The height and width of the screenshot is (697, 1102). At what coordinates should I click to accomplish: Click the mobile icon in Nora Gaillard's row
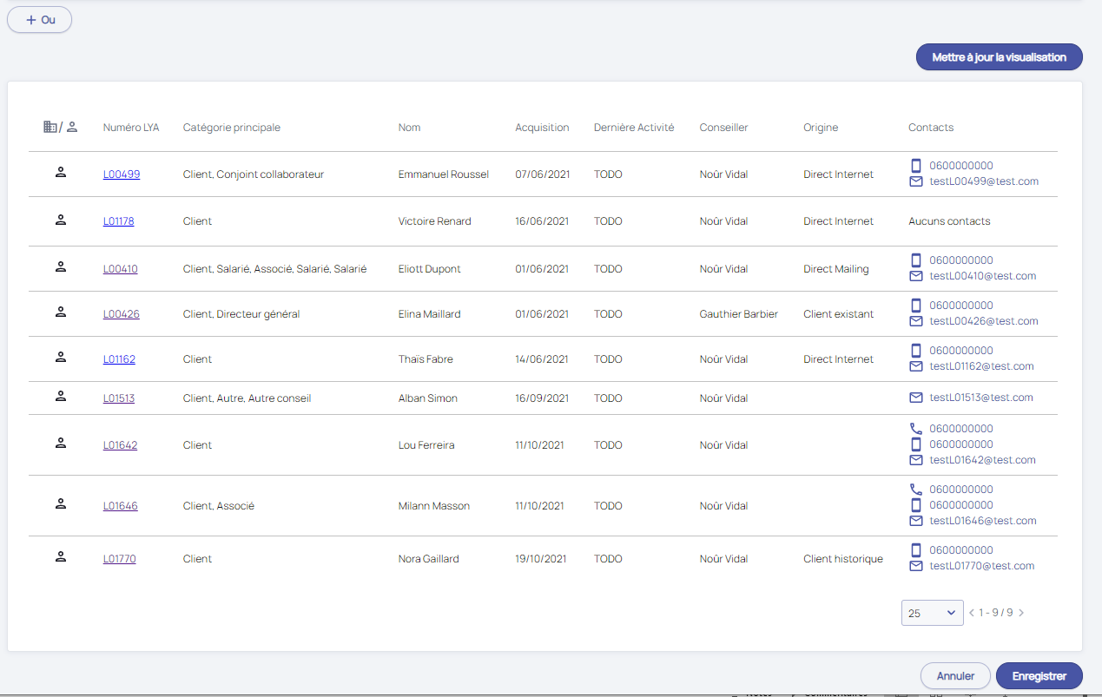click(x=915, y=550)
